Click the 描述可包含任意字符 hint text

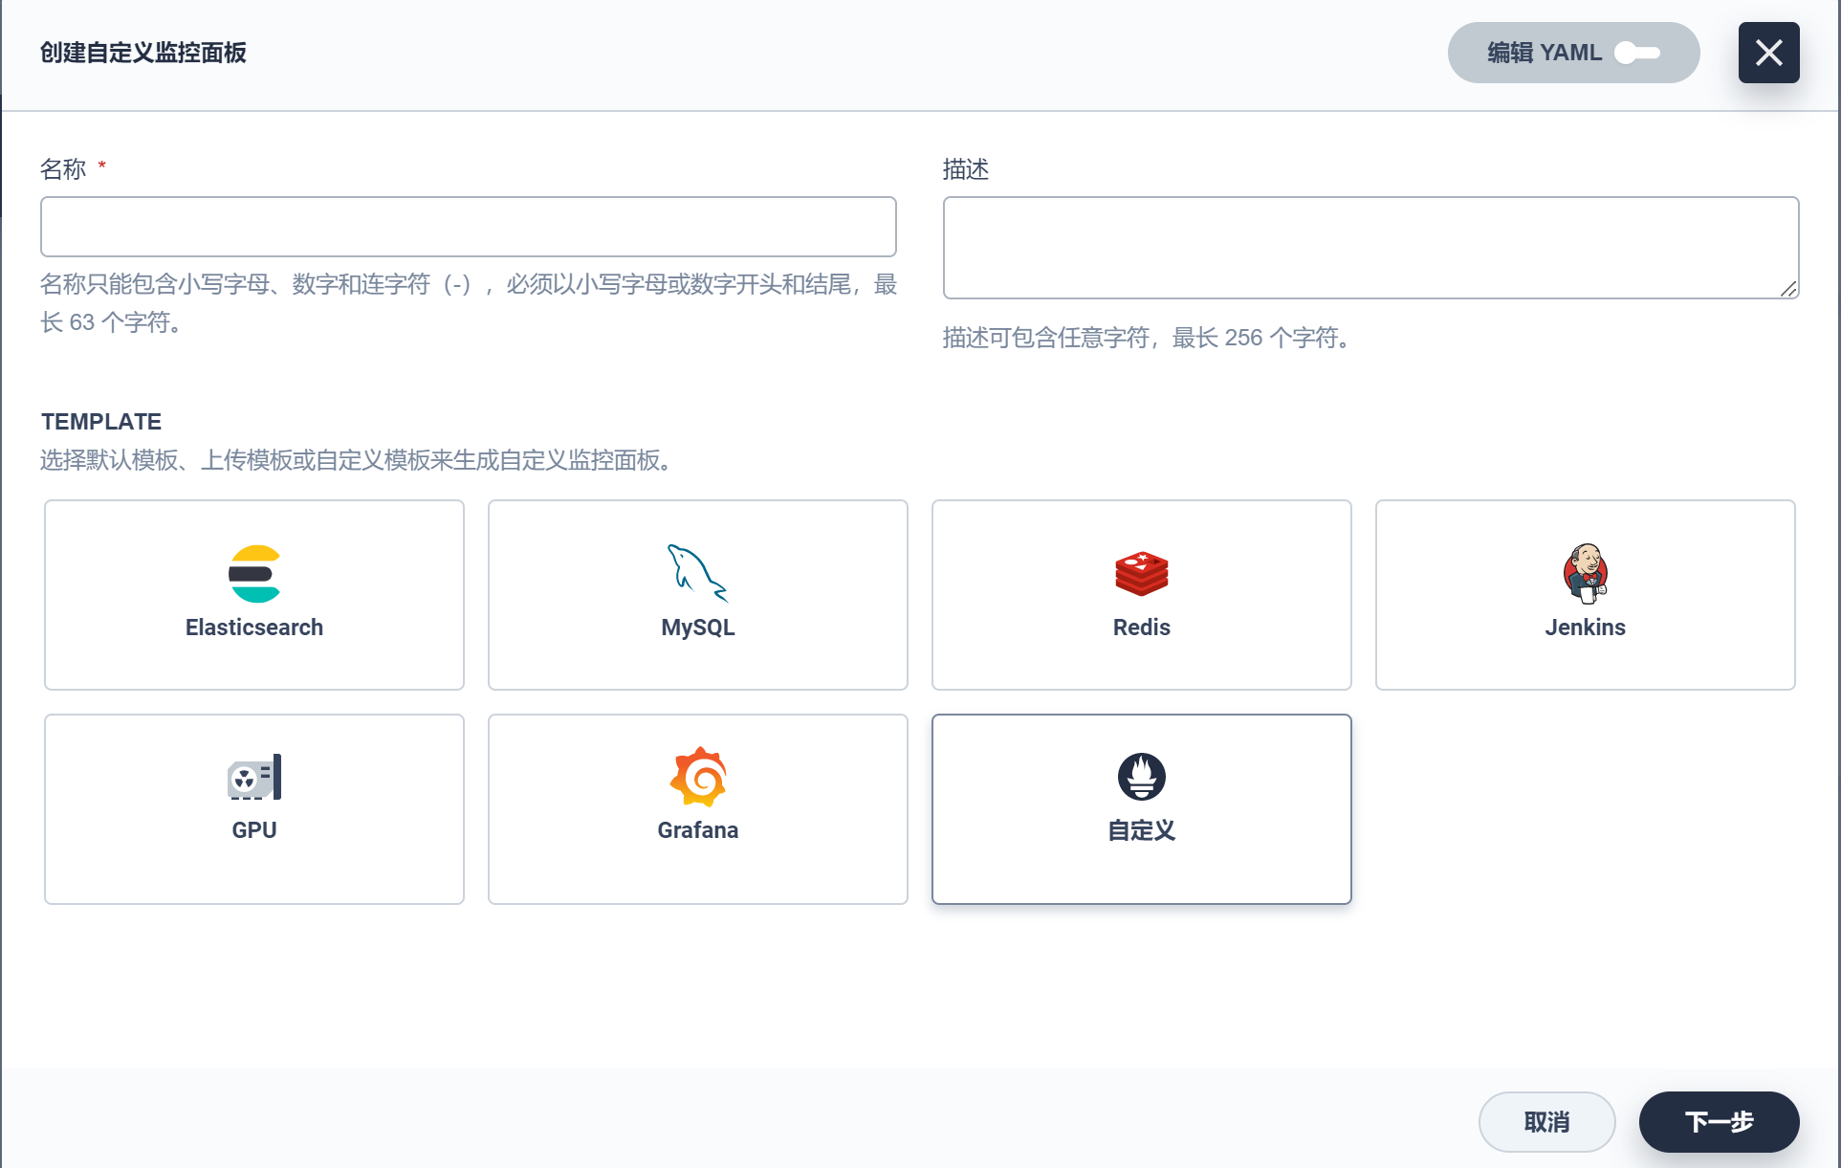pos(1148,338)
